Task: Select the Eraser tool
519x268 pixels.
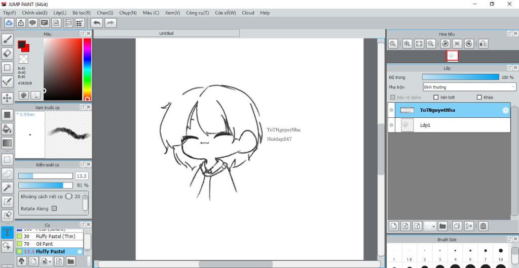Action: tap(7, 54)
